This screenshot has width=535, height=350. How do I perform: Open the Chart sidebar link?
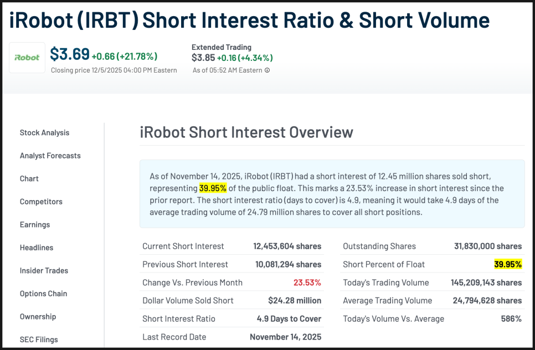click(29, 179)
